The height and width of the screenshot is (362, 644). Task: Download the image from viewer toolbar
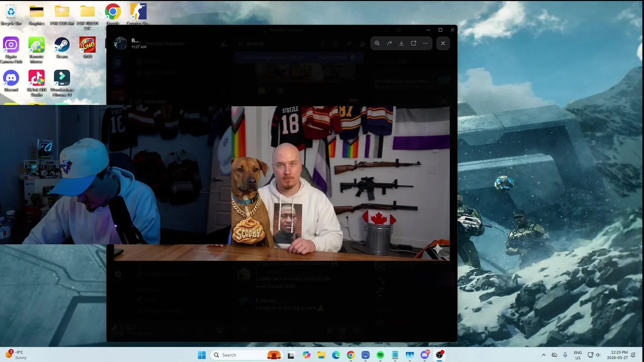point(401,43)
